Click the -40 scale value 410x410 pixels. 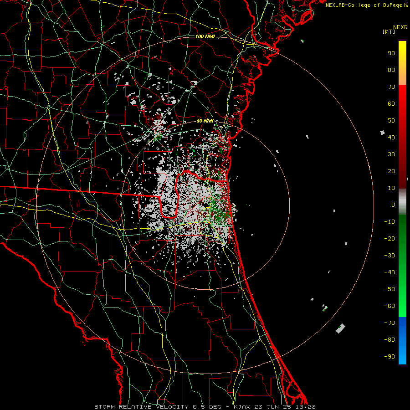[x=389, y=272]
